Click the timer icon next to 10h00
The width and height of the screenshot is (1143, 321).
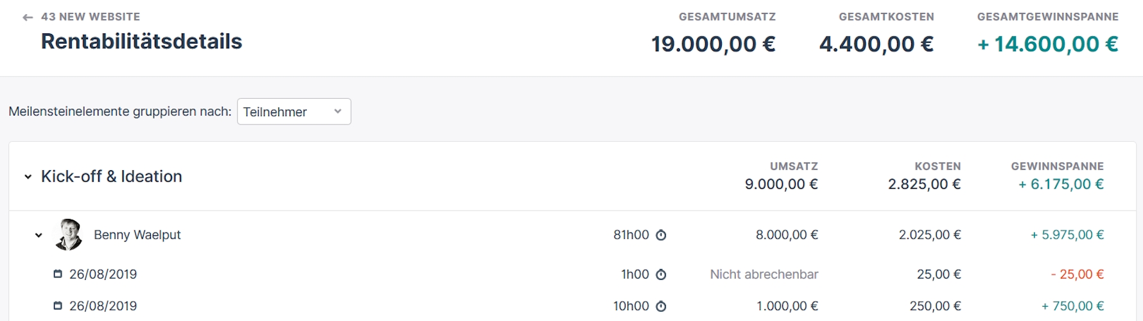tap(661, 307)
